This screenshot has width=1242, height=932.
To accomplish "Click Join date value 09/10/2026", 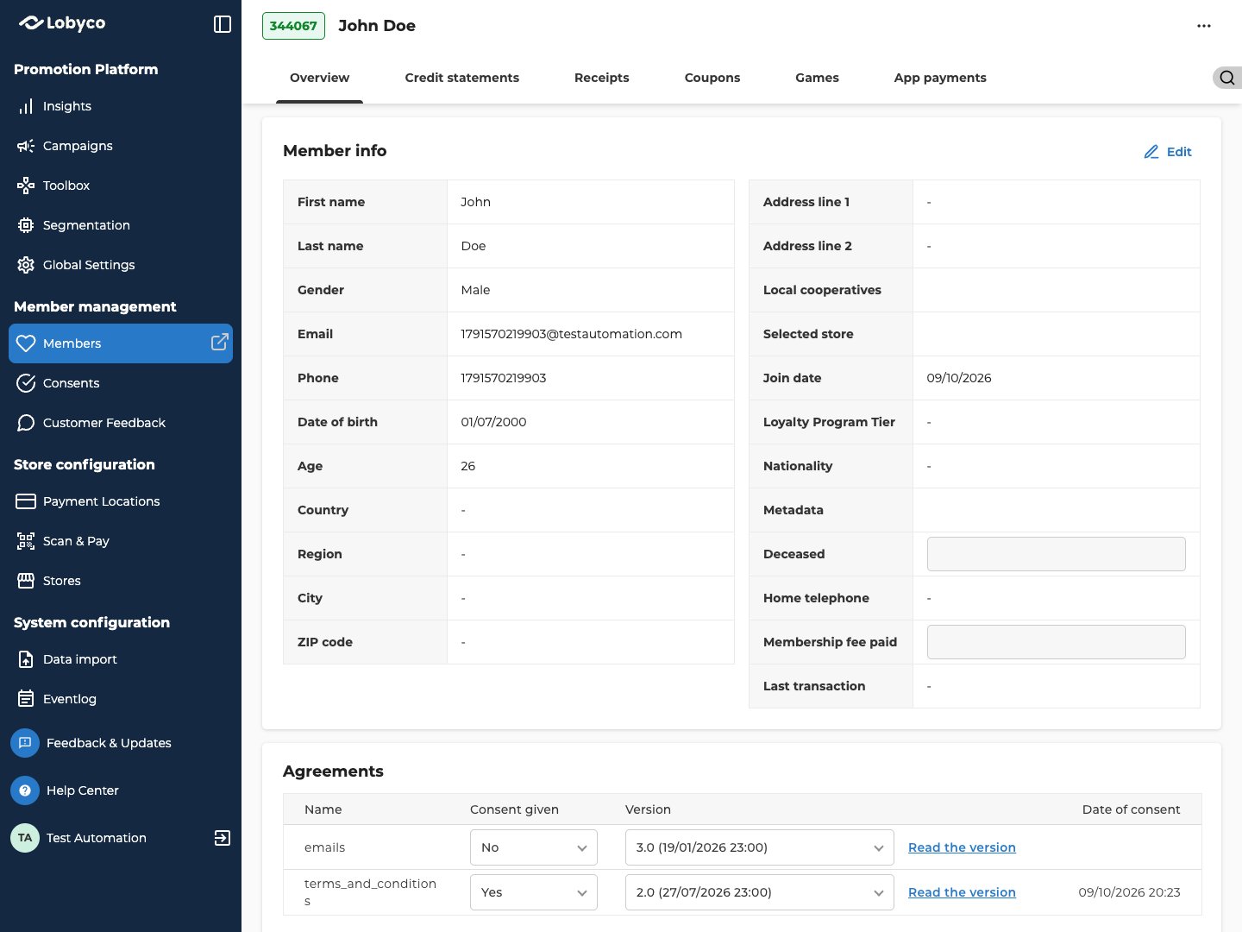I will coord(959,378).
